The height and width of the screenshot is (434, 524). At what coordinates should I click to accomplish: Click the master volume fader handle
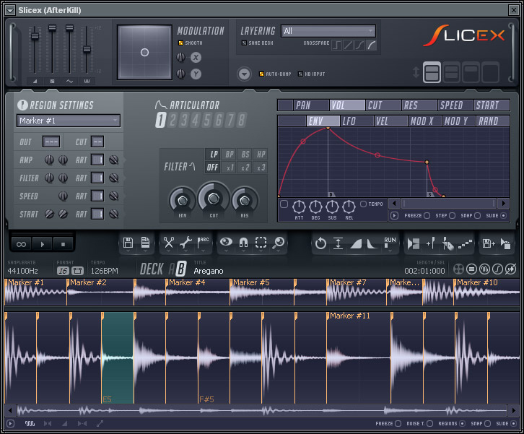35,36
